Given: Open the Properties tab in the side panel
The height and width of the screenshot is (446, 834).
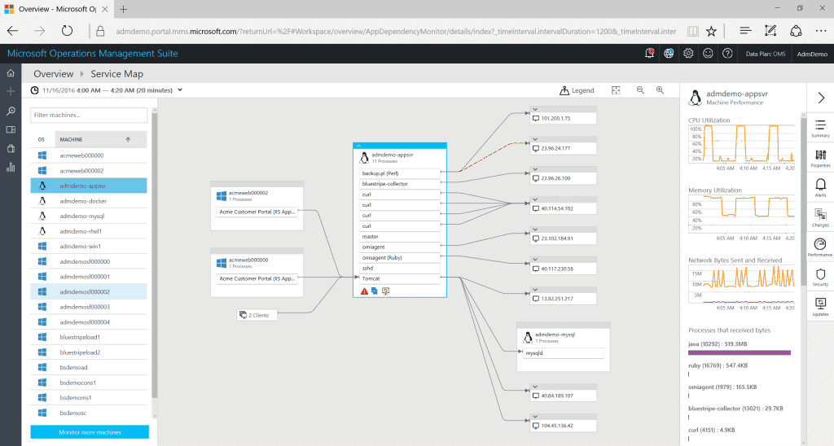Looking at the screenshot, I should [x=820, y=157].
